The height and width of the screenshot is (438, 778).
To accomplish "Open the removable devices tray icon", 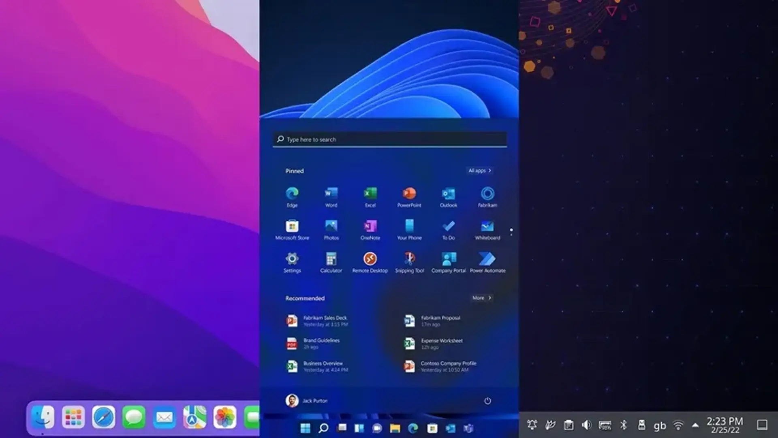I will pos(641,425).
